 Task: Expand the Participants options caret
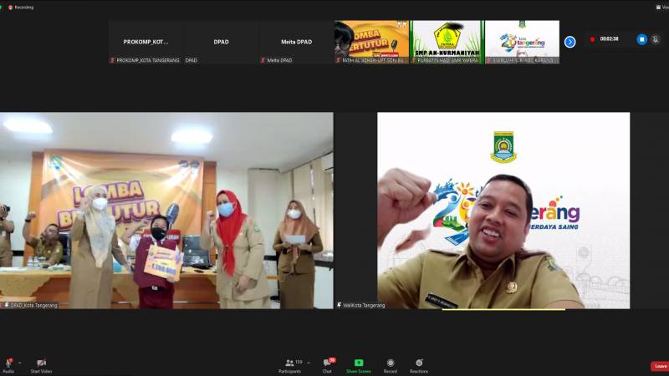309,362
